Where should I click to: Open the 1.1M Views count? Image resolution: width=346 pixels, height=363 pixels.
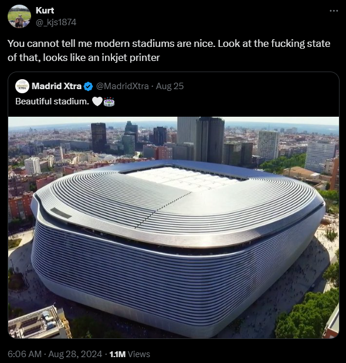(x=130, y=354)
